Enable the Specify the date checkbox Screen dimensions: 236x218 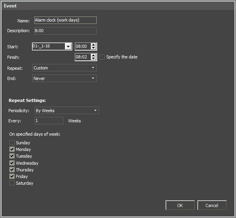[102, 57]
